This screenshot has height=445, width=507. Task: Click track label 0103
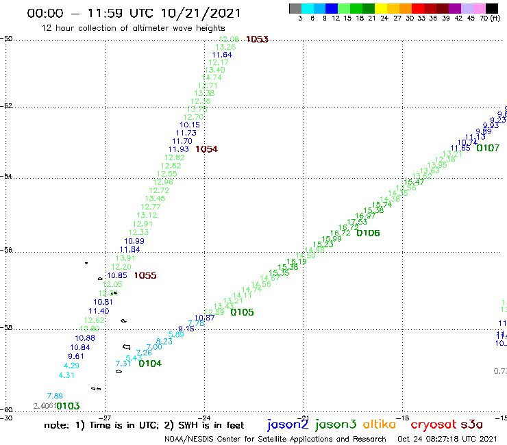coord(68,406)
